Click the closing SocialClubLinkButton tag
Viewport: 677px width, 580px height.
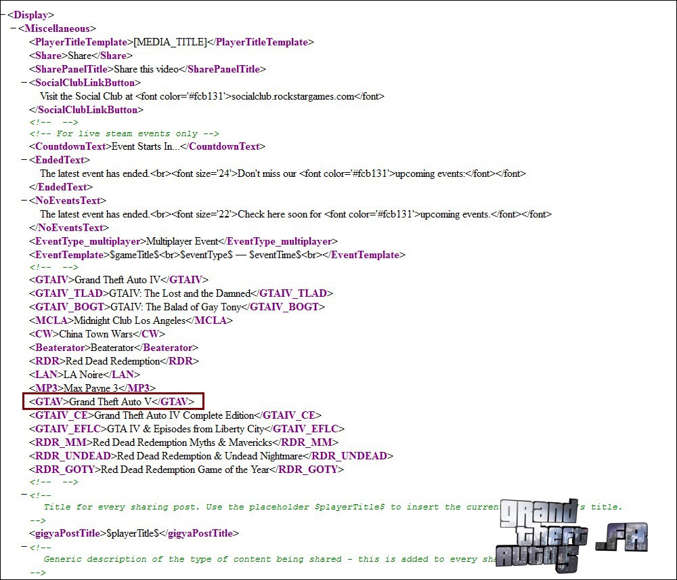click(87, 110)
